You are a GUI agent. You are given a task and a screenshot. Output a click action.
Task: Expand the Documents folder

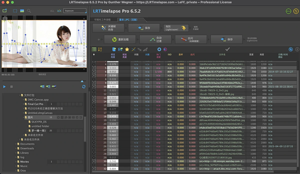tap(16, 144)
